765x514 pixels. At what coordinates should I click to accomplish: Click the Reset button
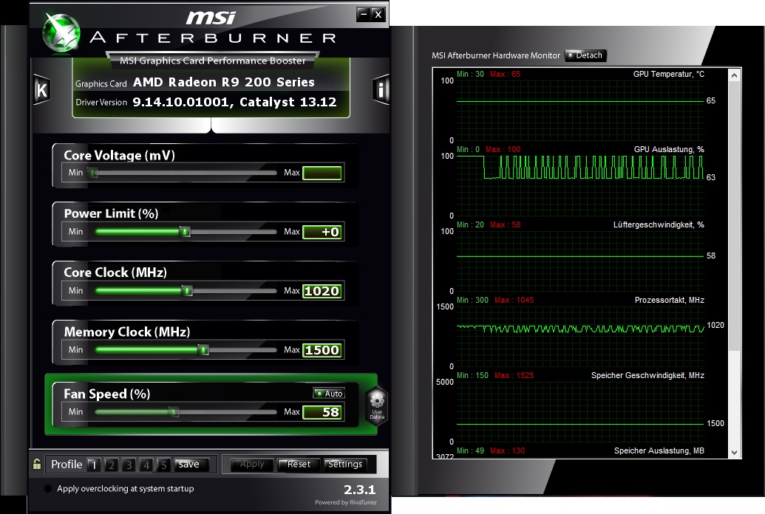pyautogui.click(x=299, y=465)
